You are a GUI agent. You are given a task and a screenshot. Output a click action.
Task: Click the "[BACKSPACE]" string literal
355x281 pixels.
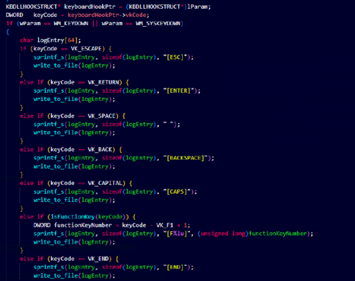185,158
